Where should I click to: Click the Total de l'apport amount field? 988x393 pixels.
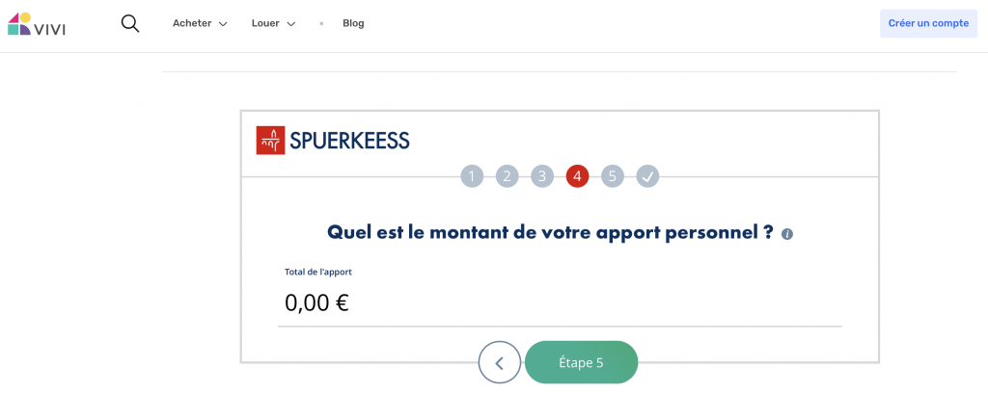(560, 303)
